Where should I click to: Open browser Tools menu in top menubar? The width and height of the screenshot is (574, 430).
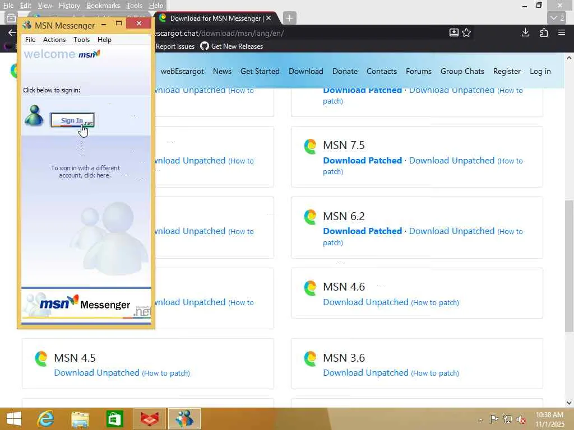click(135, 6)
